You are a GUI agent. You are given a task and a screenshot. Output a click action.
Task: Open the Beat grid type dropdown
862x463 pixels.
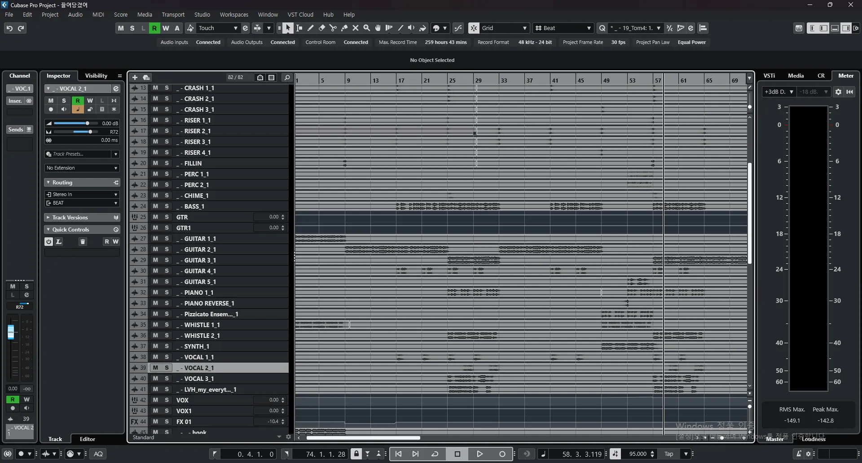[x=563, y=28]
